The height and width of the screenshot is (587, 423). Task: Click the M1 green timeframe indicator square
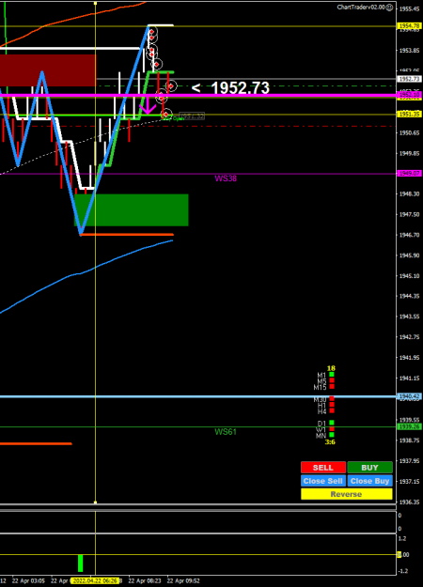click(x=332, y=374)
